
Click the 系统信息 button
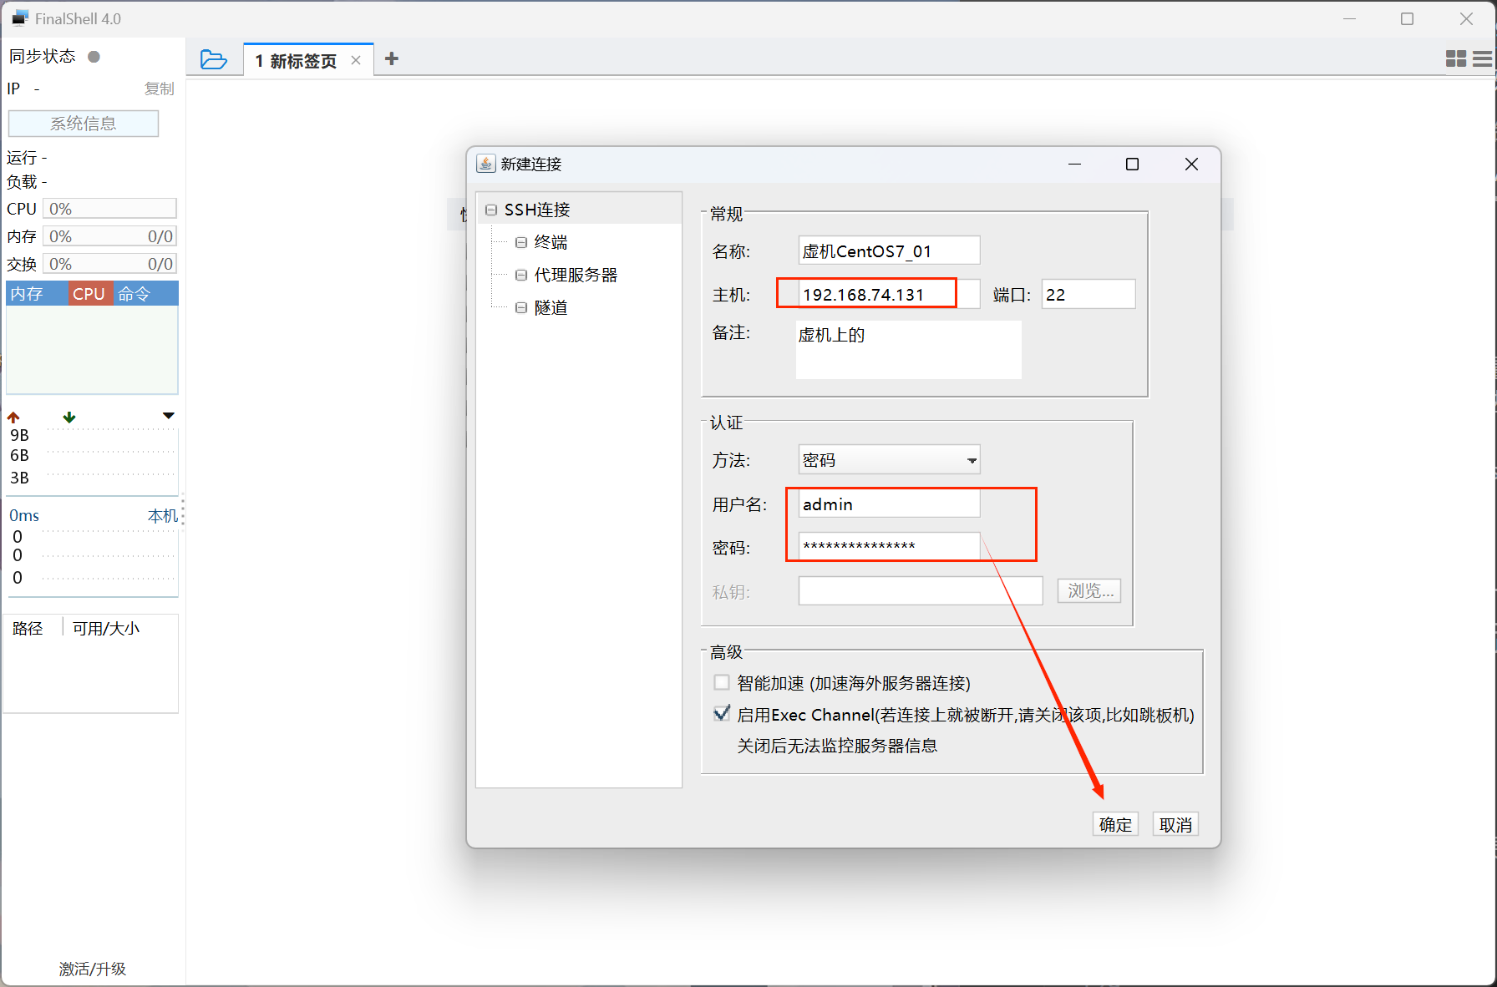[84, 124]
